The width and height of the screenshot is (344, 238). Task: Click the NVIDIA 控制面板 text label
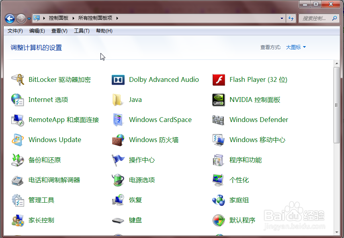coord(255,100)
